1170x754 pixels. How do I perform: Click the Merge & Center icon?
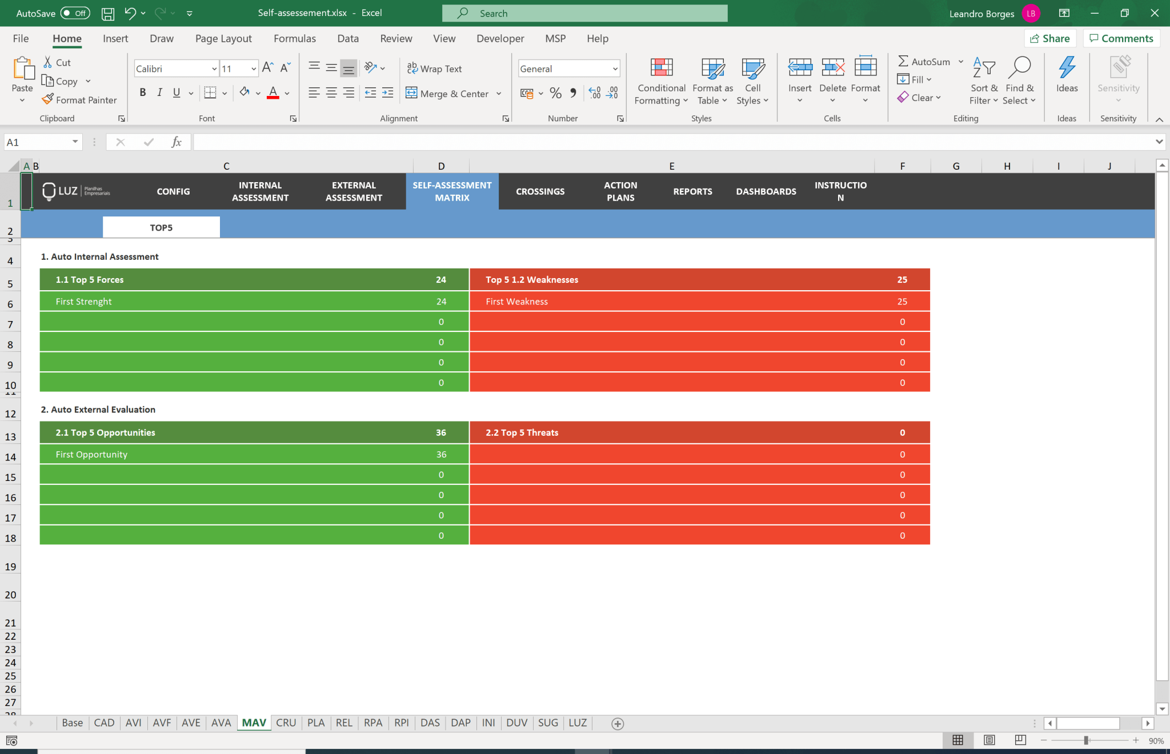(411, 93)
